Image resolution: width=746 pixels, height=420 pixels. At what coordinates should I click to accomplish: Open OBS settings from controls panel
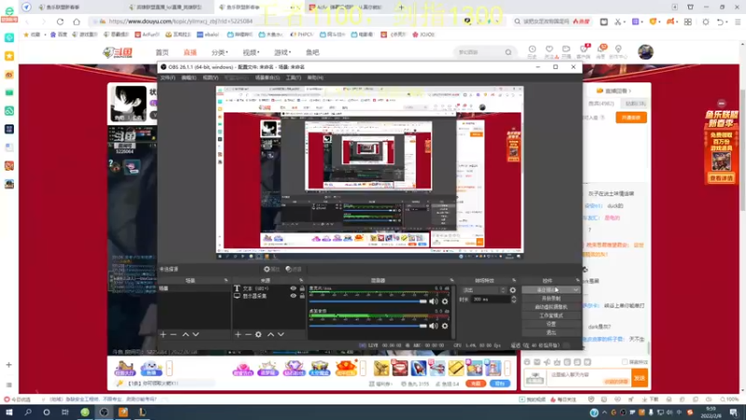click(551, 324)
